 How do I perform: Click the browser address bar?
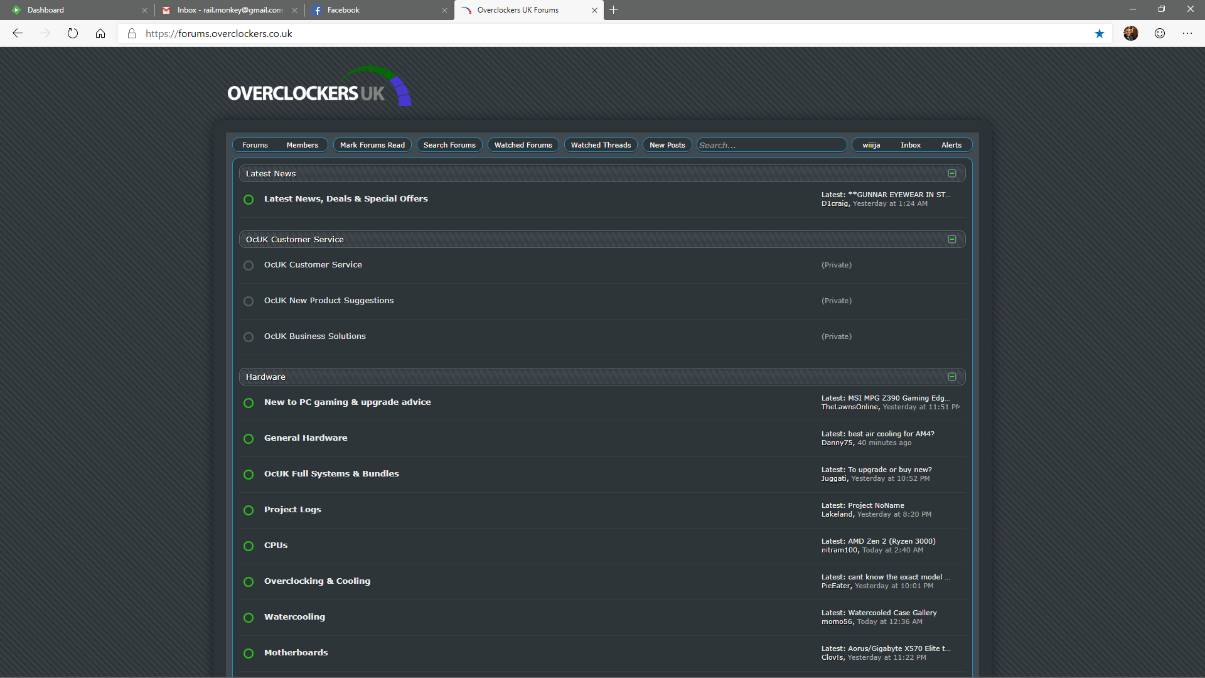(615, 33)
